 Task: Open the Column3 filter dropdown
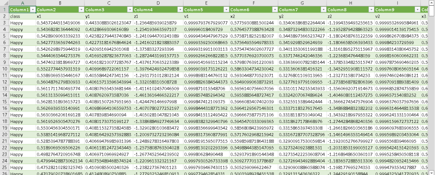point(130,10)
